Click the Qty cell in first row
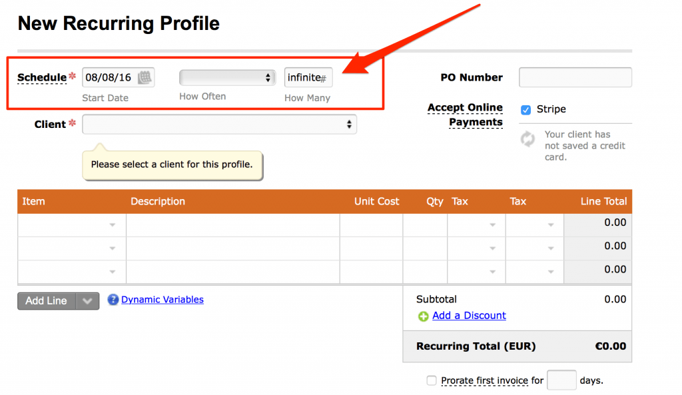This screenshot has width=682, height=395. tap(426, 225)
